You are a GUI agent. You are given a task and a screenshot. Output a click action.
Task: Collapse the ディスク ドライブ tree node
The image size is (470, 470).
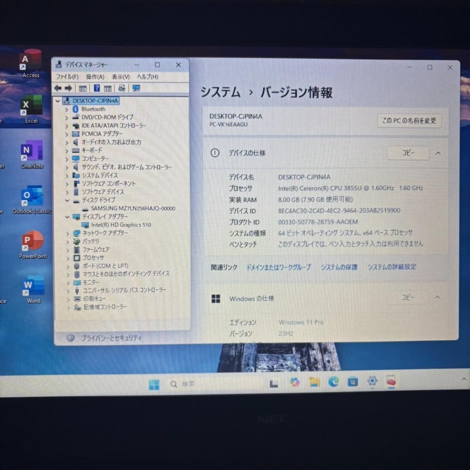pyautogui.click(x=66, y=200)
